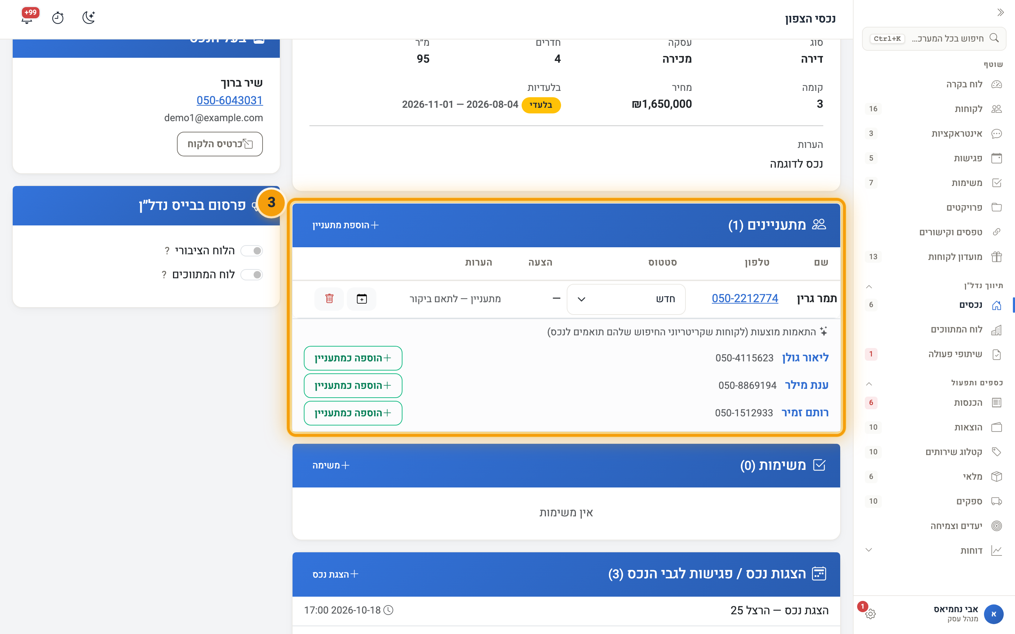Open פרויקטים in sidebar
The width and height of the screenshot is (1015, 634).
click(934, 207)
